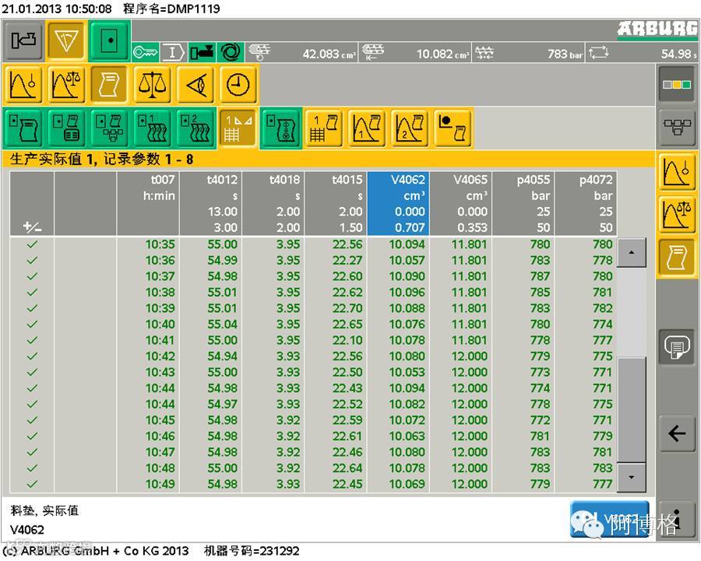
Task: Open the balance scale icon
Action: pyautogui.click(x=152, y=84)
